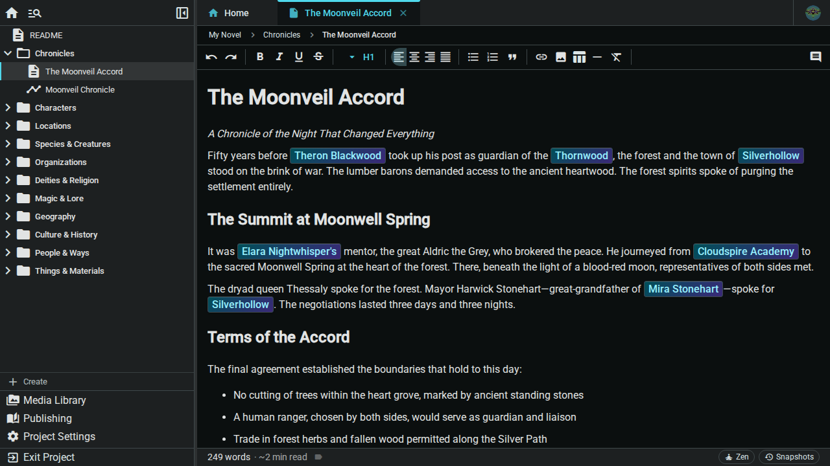Expand the Species & Creatures folder

click(x=8, y=144)
